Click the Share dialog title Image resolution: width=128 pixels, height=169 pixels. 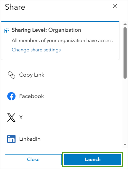(x=15, y=7)
